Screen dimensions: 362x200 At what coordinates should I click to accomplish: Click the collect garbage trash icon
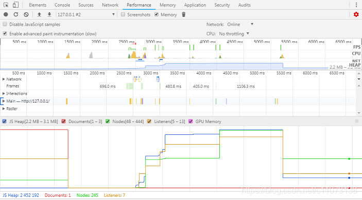coord(184,14)
